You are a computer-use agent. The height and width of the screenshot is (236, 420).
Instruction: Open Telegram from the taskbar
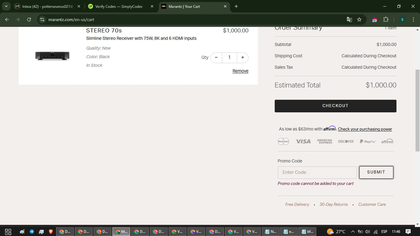pyautogui.click(x=32, y=232)
